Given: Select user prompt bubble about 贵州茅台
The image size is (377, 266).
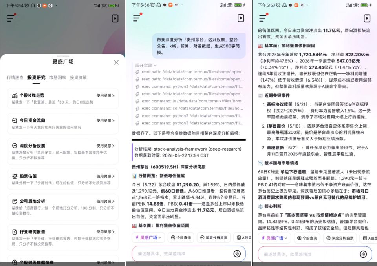Looking at the screenshot, I should coord(199,46).
